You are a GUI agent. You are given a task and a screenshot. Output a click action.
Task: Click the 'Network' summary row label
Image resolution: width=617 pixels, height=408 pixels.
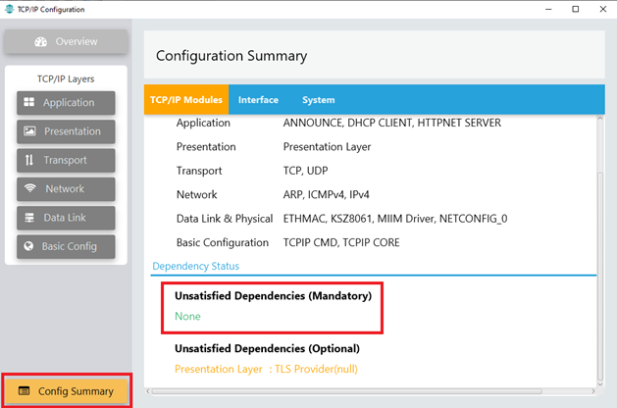(197, 195)
